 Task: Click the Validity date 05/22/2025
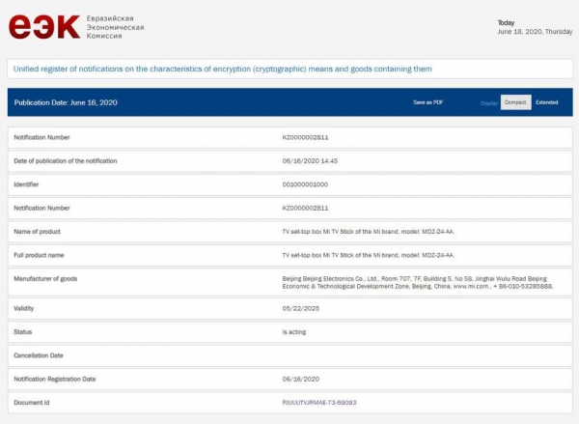click(x=300, y=308)
